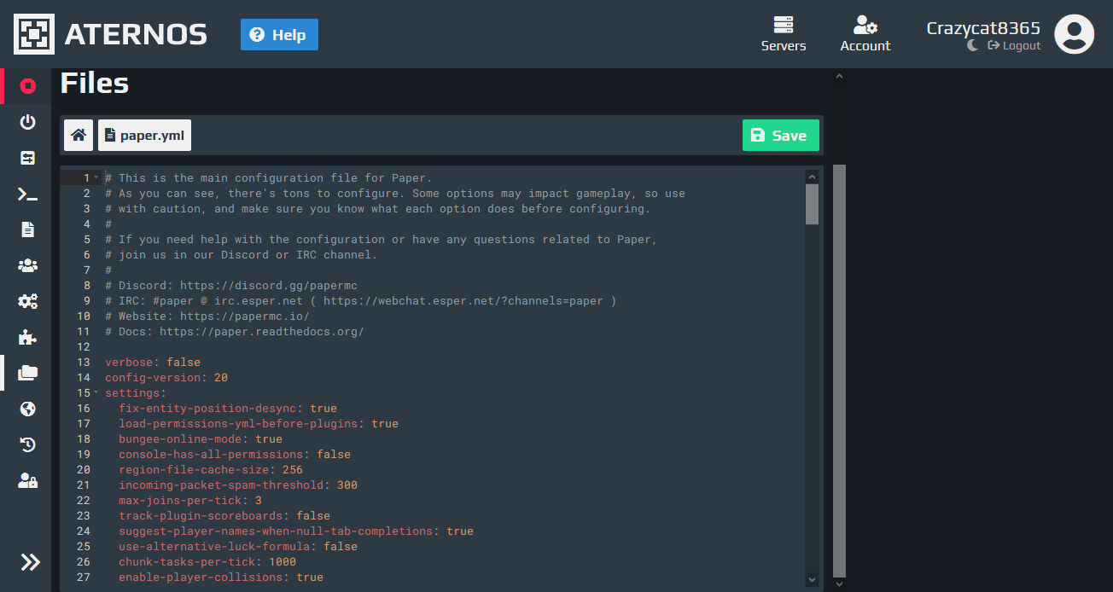Click the 'use-alternative-luck-formula' line
Image resolution: width=1113 pixels, height=592 pixels.
tap(238, 546)
